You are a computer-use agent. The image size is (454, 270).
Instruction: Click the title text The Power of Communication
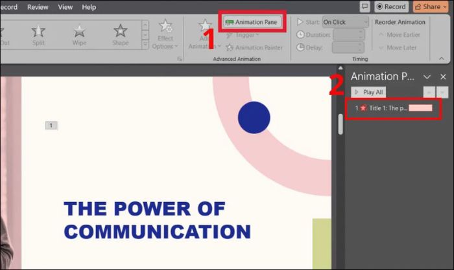point(157,220)
